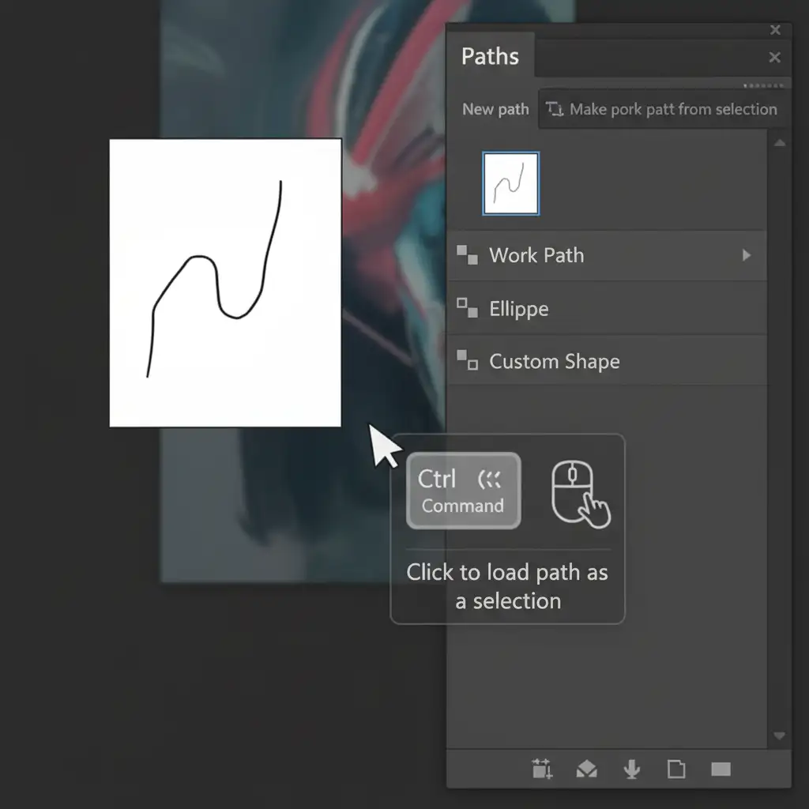Expand the Work Path arrow
This screenshot has height=809, width=809.
coord(746,255)
